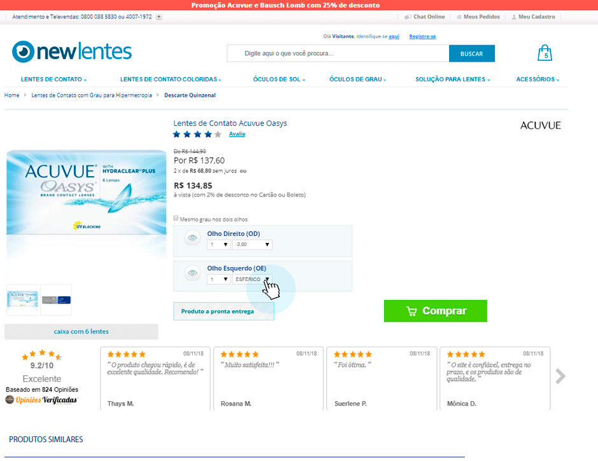
Task: Open the Olho Direito quantity dropdown
Action: coord(219,244)
